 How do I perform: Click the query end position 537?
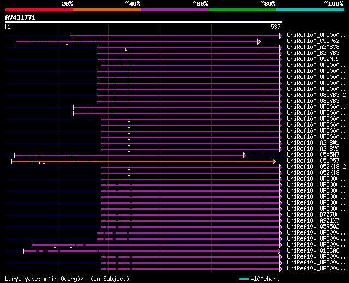(x=275, y=27)
